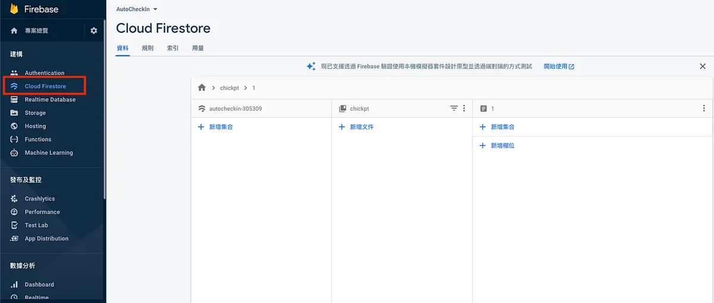The image size is (714, 303).
Task: Click home icon in Firestore breadcrumb
Action: 202,88
